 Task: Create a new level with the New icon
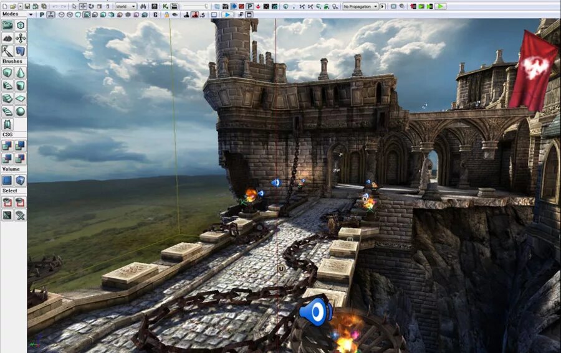point(4,6)
